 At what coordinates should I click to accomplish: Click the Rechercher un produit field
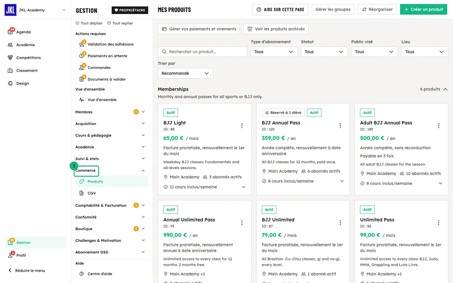pyautogui.click(x=203, y=52)
